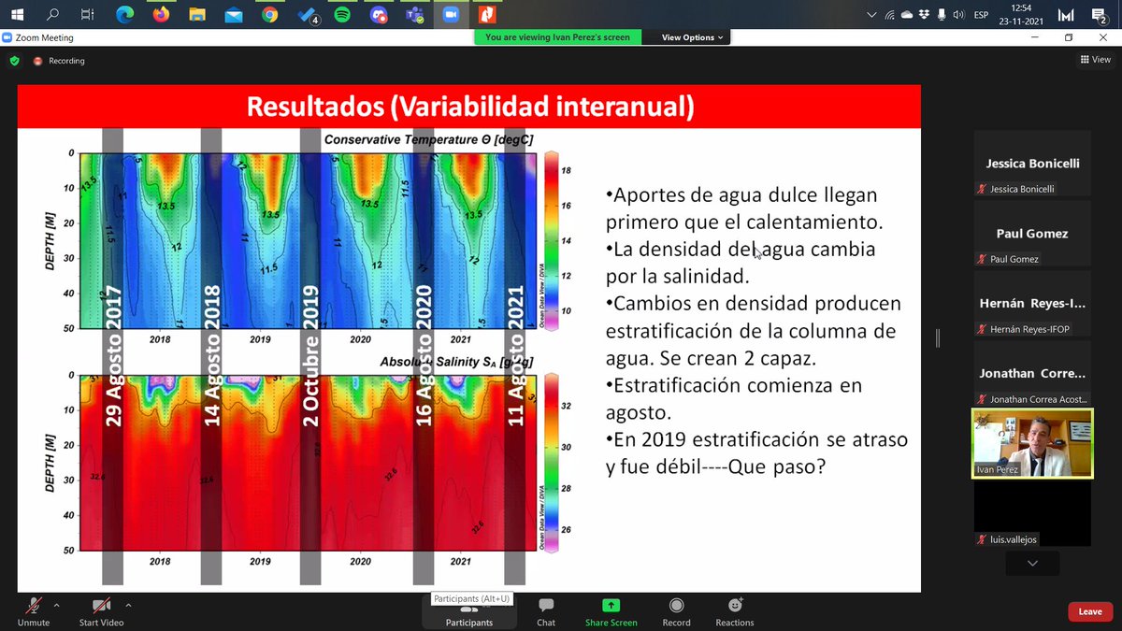Open Microsoft Teams from taskbar

414,14
